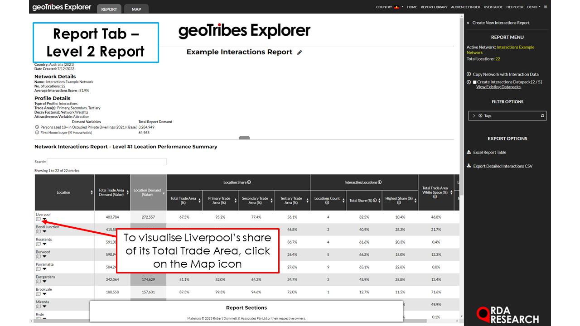The width and height of the screenshot is (580, 326).
Task: Click info icon for First Home buyer variable
Action: point(37,133)
